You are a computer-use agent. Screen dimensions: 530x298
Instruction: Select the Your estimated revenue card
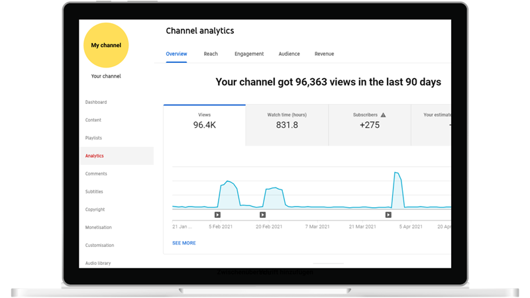(x=431, y=125)
